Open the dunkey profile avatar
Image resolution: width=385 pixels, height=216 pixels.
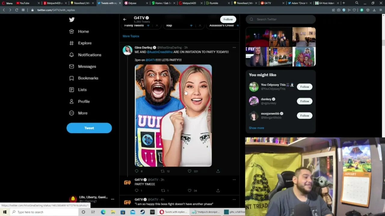(254, 101)
